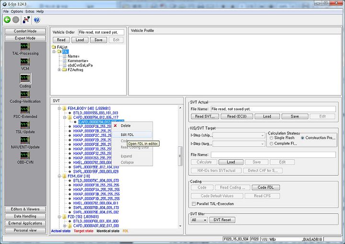Screen dimensions: 345x244
Task: Click the SVT Reset button
Action: tap(222, 220)
